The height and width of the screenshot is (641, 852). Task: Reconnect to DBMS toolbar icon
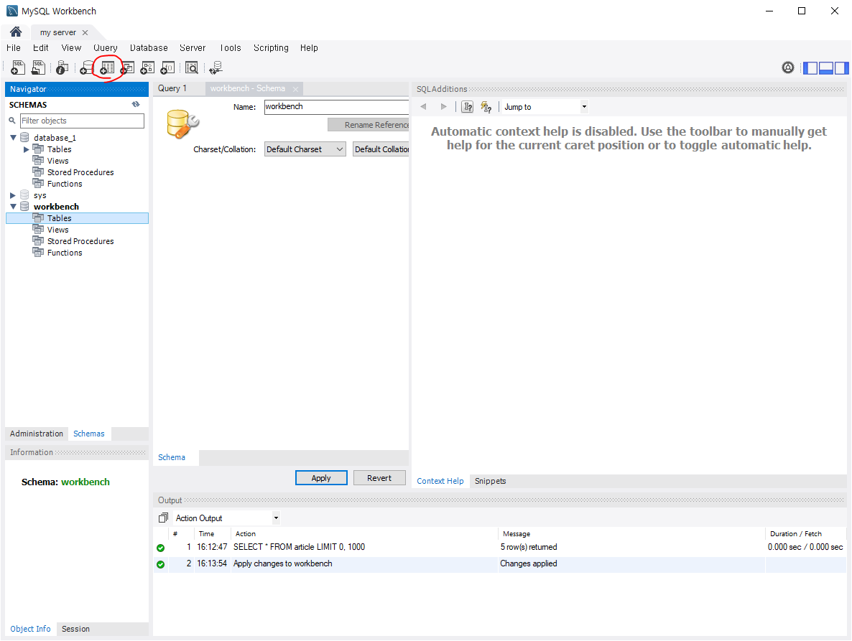(x=216, y=67)
